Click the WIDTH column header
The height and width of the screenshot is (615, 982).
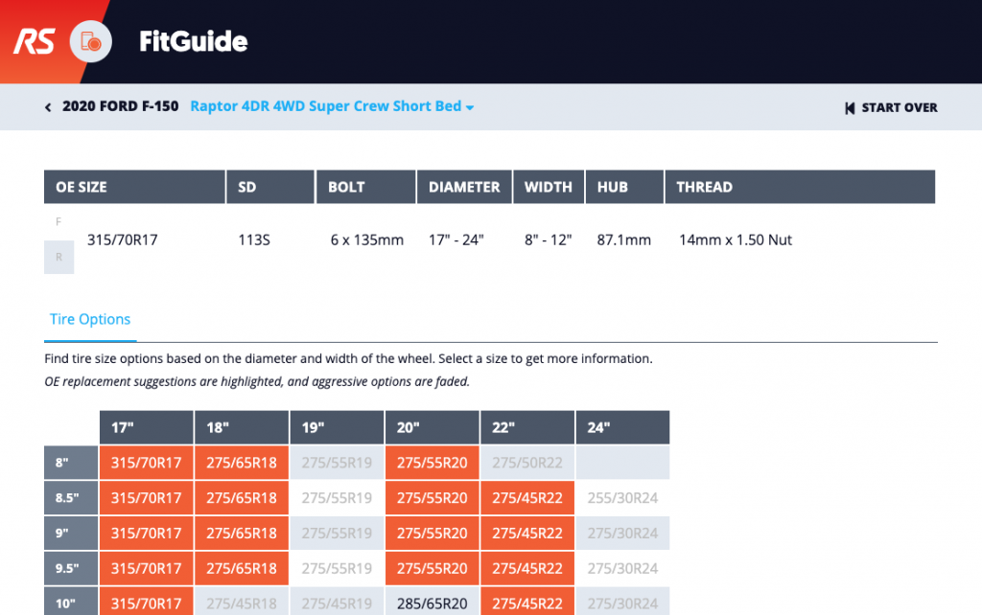click(x=549, y=187)
